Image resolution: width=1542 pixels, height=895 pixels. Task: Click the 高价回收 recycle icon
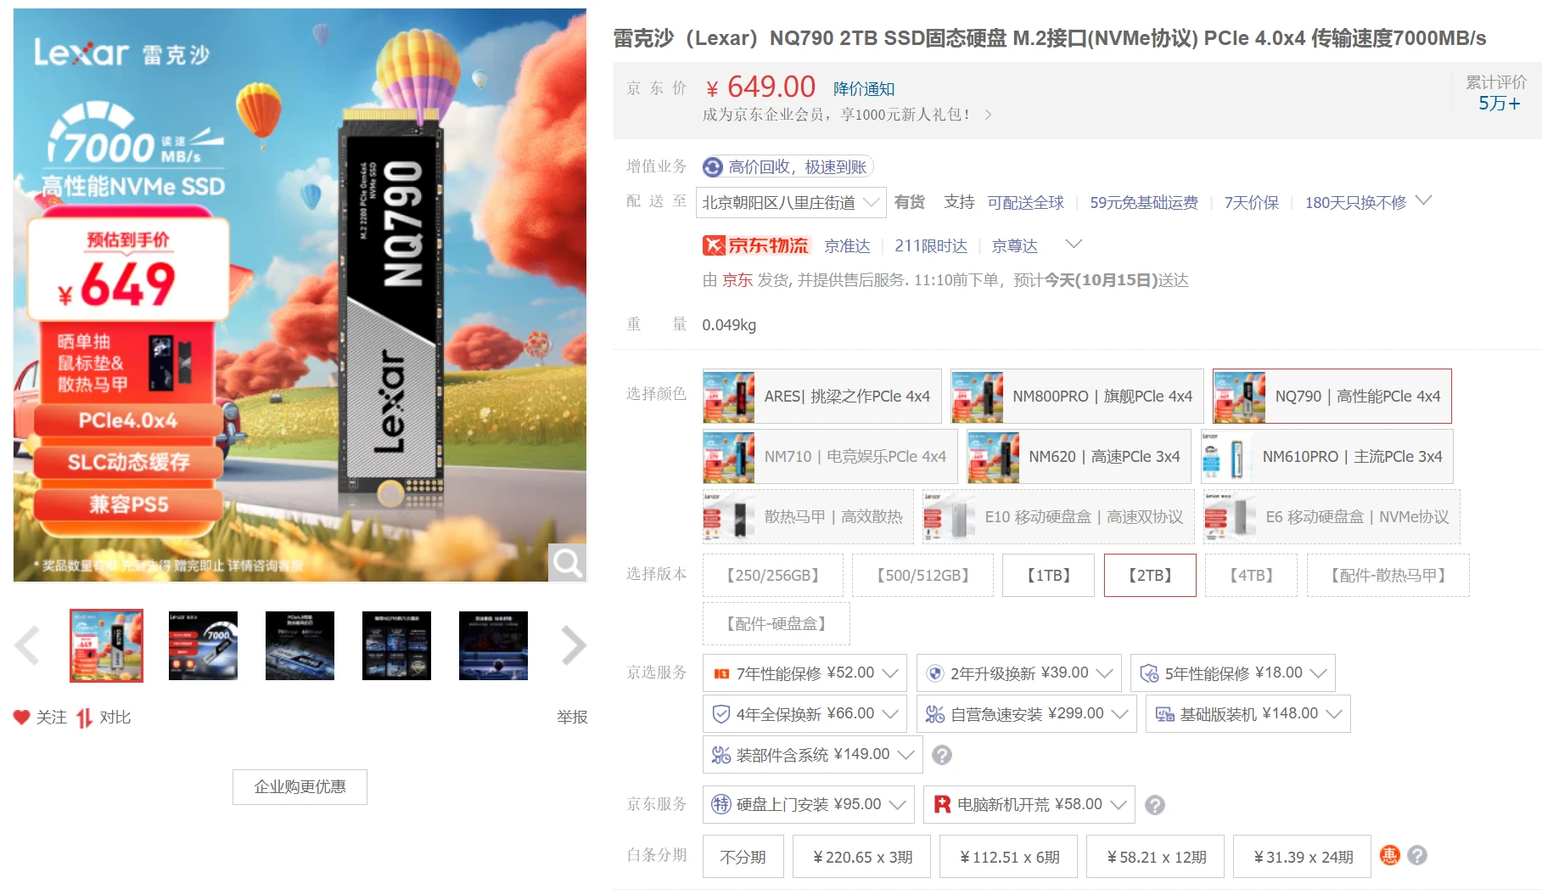[713, 166]
